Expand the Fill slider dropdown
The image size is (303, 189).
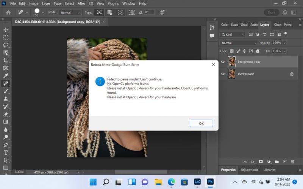[x=284, y=51]
